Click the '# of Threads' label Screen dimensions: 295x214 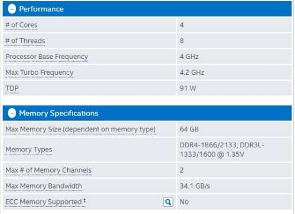[x=25, y=41]
